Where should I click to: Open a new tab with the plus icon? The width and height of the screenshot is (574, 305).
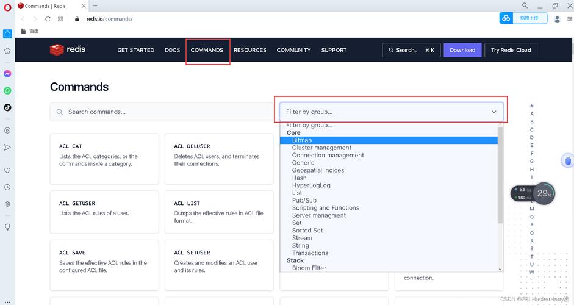coord(95,6)
